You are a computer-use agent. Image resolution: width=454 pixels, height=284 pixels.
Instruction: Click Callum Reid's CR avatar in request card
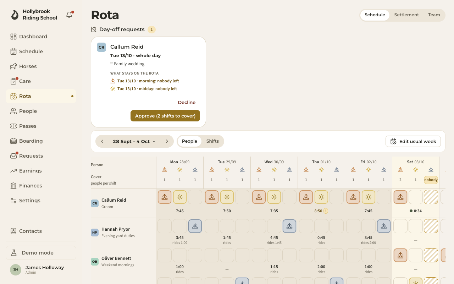point(101,47)
